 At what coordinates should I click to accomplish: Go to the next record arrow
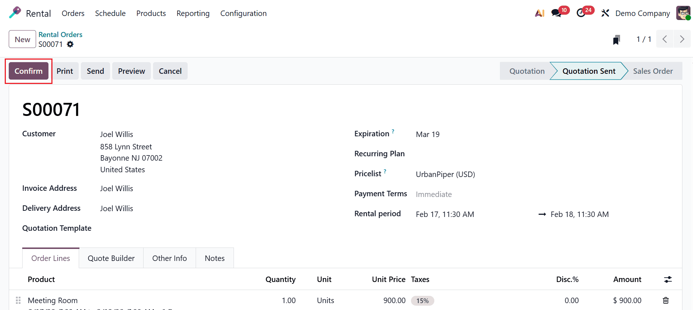(682, 39)
